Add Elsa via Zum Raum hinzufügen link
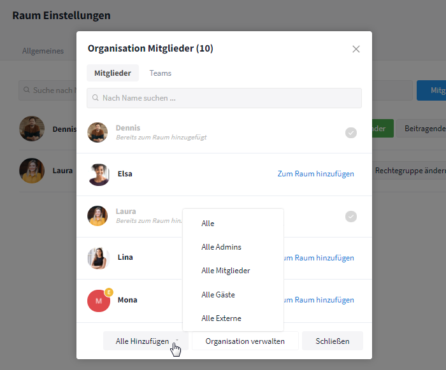 (315, 174)
